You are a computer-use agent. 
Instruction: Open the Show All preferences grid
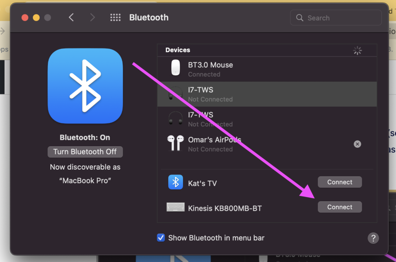coord(115,17)
